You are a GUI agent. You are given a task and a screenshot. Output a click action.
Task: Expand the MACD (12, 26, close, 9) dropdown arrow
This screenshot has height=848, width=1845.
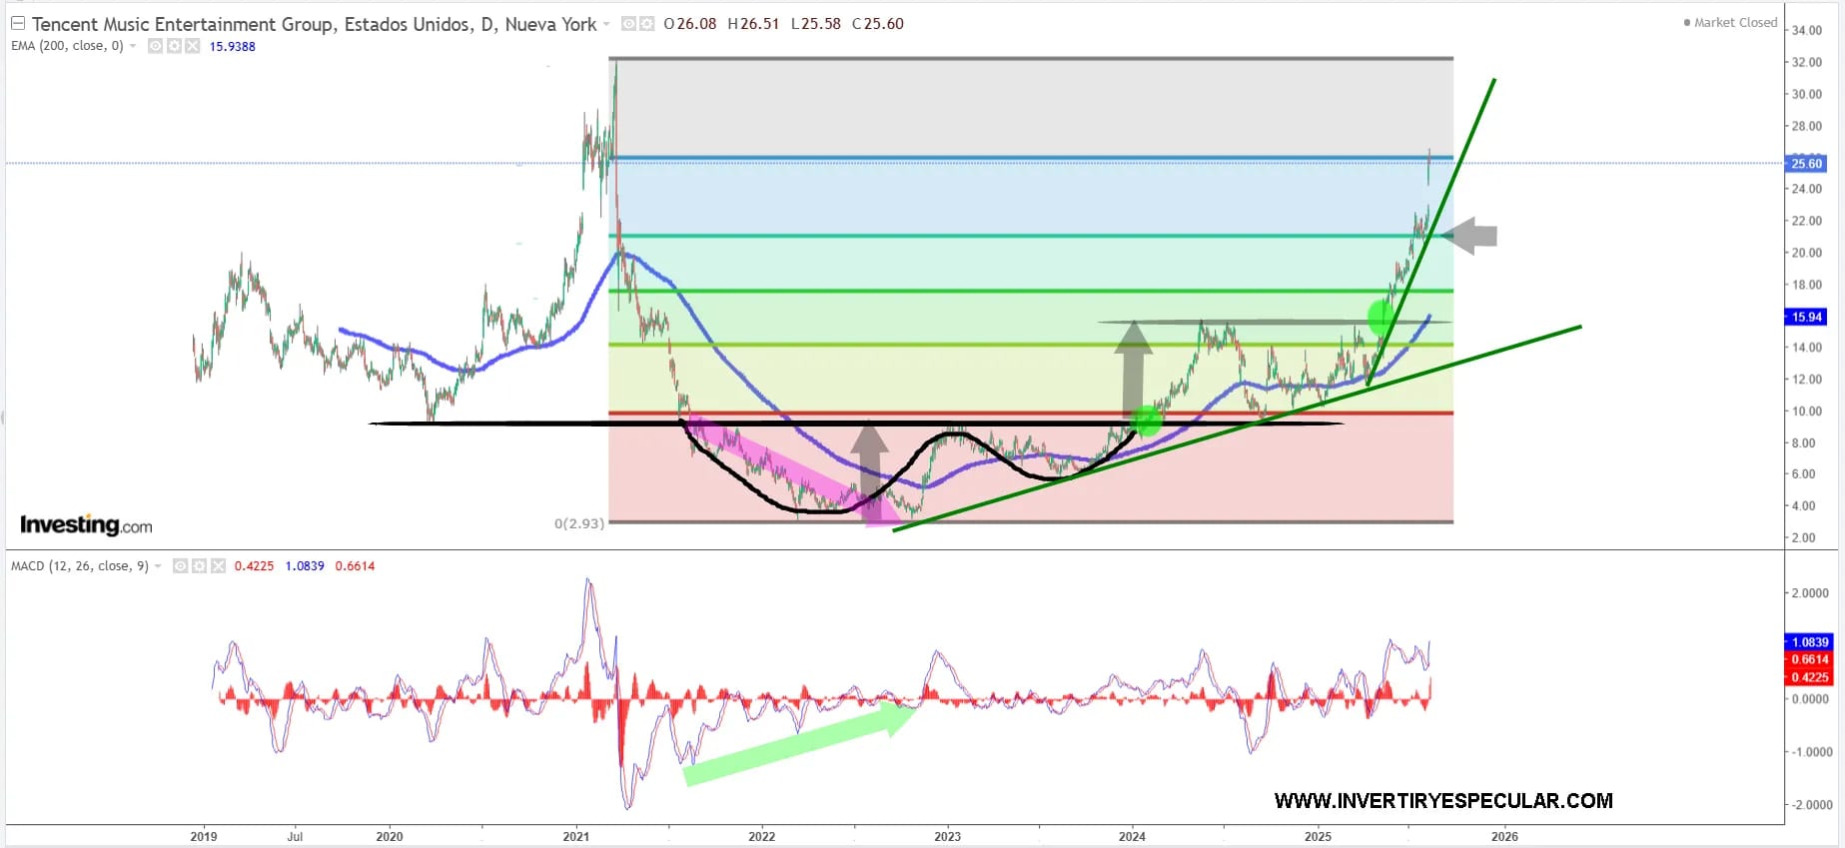point(158,566)
